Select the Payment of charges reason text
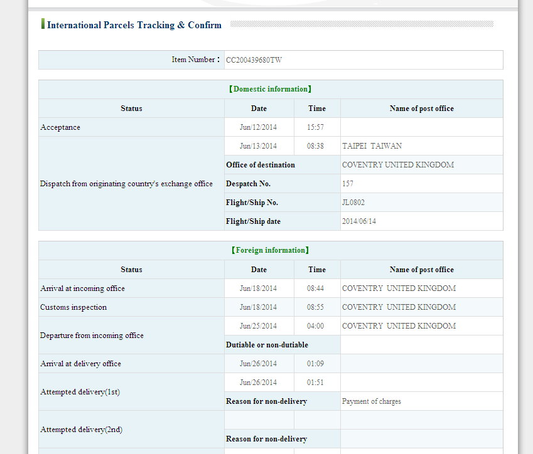 click(371, 401)
